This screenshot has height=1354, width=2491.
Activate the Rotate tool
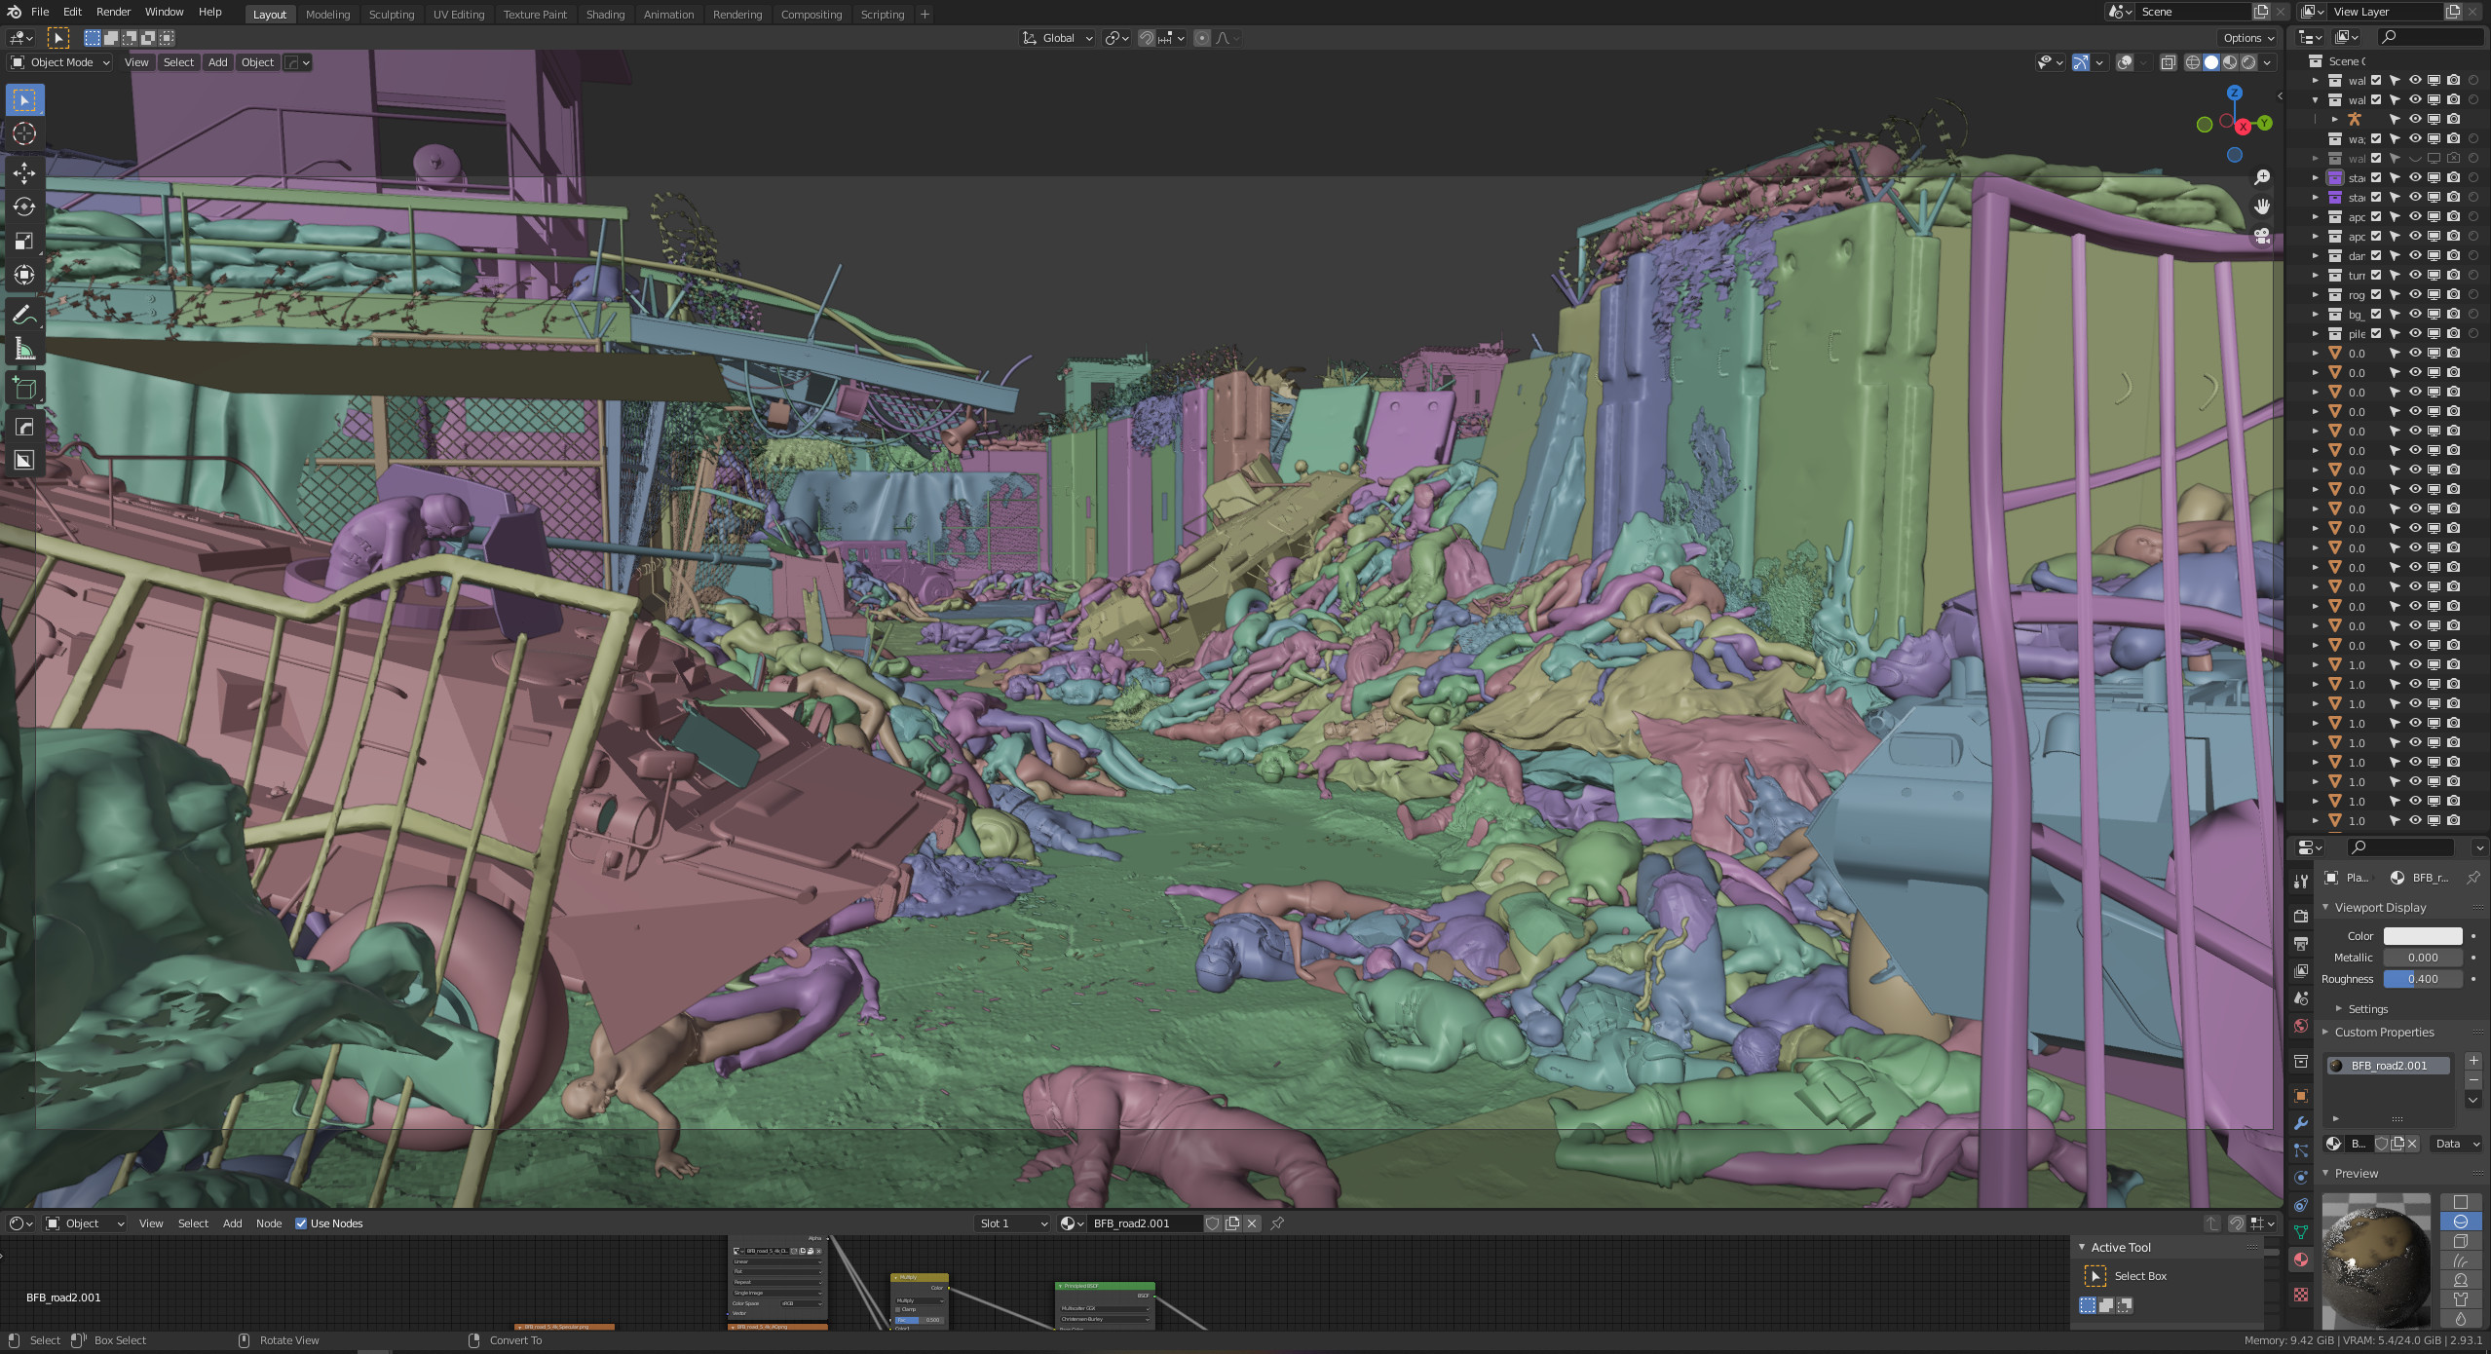click(24, 207)
